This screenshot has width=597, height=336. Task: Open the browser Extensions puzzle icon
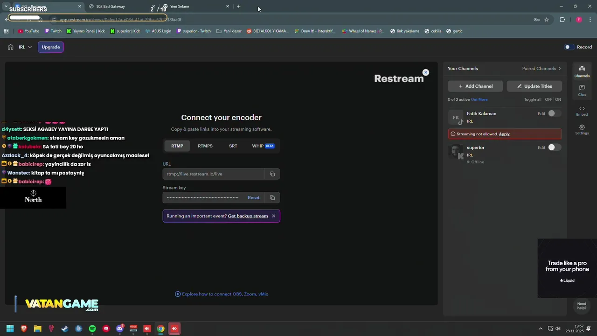[562, 20]
